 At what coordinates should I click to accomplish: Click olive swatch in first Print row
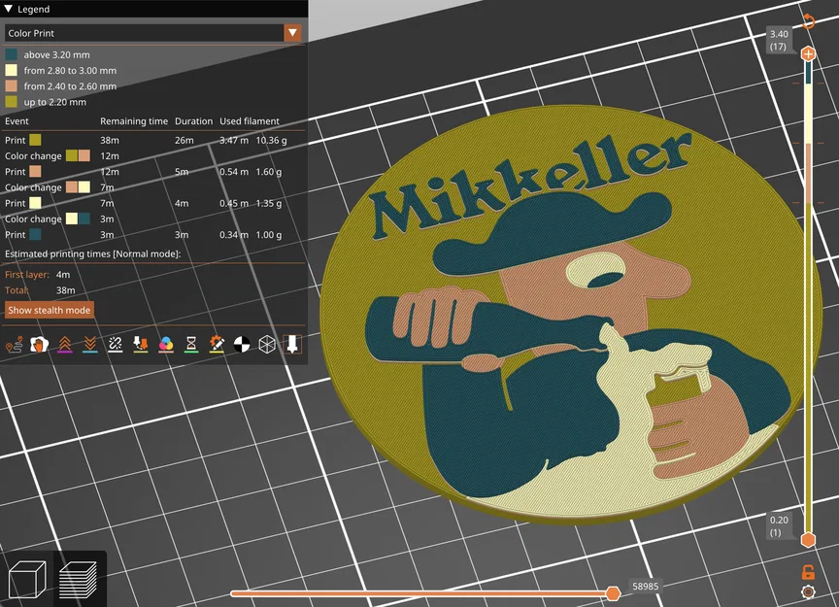coord(35,140)
